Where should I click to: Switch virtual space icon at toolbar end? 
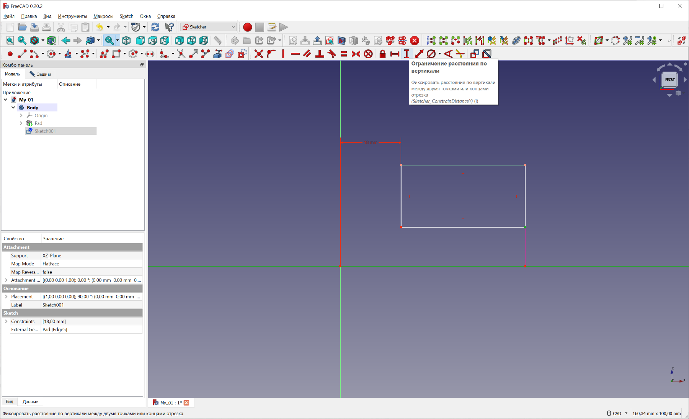point(681,41)
